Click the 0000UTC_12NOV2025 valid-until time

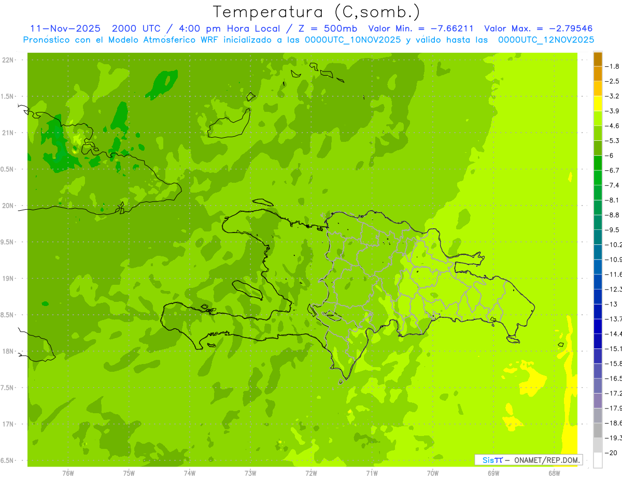click(546, 40)
